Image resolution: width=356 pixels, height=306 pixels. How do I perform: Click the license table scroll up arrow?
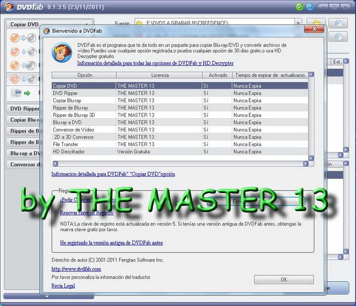[311, 74]
